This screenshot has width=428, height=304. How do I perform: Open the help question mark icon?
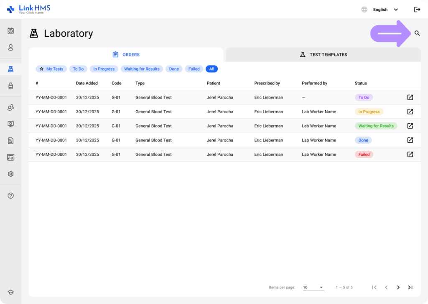coord(11,196)
